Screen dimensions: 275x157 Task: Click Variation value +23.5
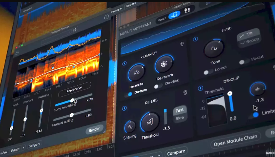(39, 131)
